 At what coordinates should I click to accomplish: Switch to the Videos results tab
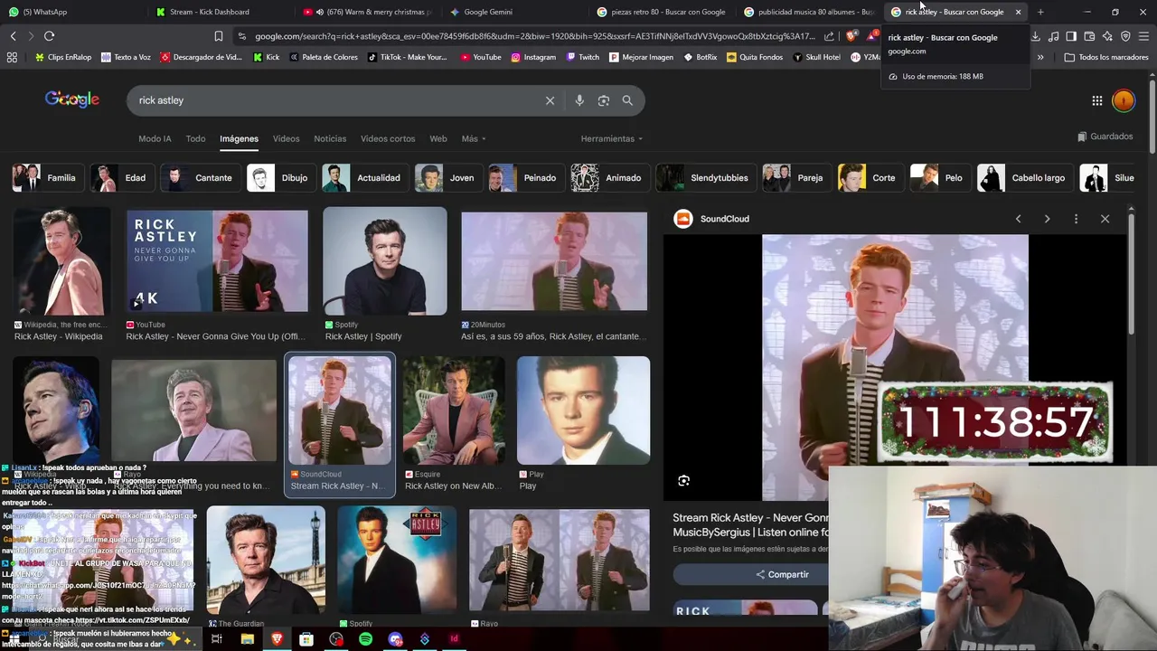pyautogui.click(x=286, y=139)
